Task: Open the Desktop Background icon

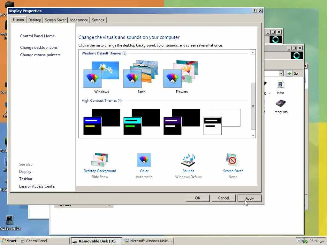Action: [100, 160]
